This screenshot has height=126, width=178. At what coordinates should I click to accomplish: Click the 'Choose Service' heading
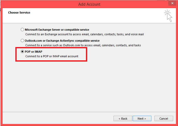[19, 13]
